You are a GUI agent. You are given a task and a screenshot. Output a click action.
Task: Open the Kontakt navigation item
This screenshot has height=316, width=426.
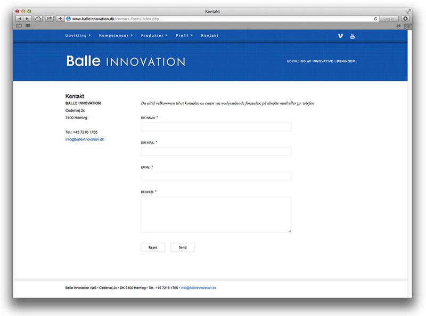tap(209, 36)
